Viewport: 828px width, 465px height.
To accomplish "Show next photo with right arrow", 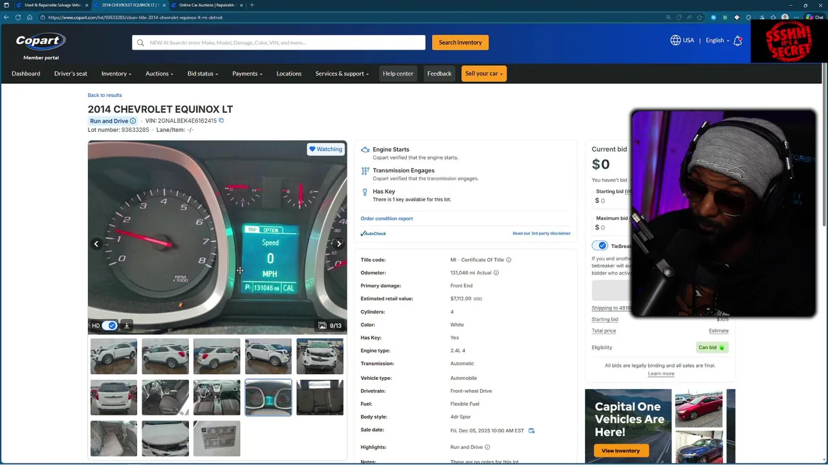I will pos(339,243).
